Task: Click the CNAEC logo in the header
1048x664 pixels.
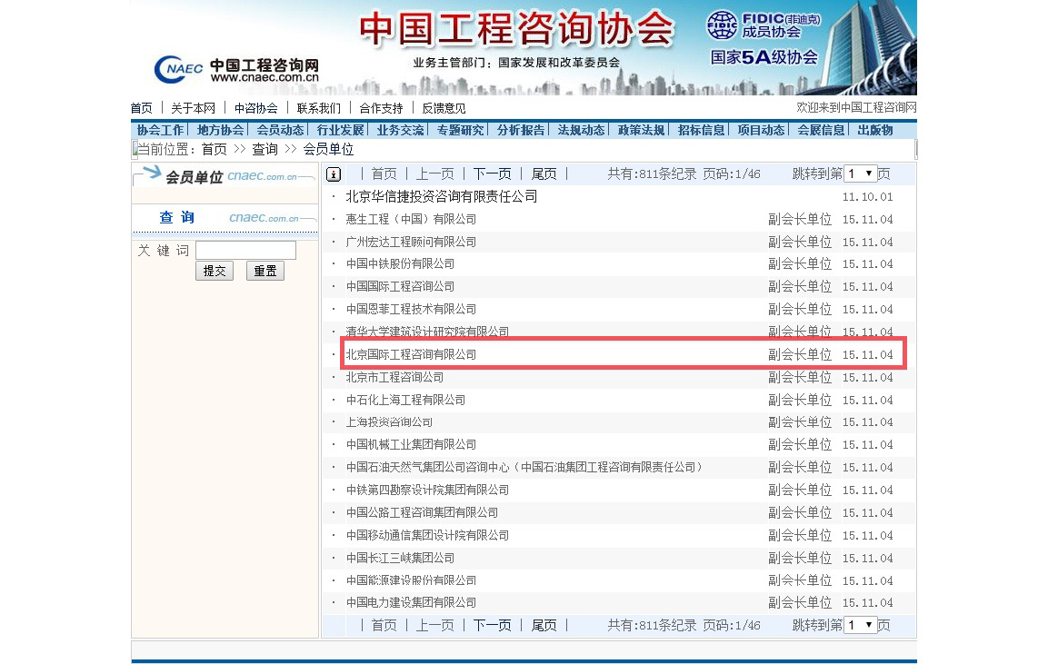Action: pos(178,69)
